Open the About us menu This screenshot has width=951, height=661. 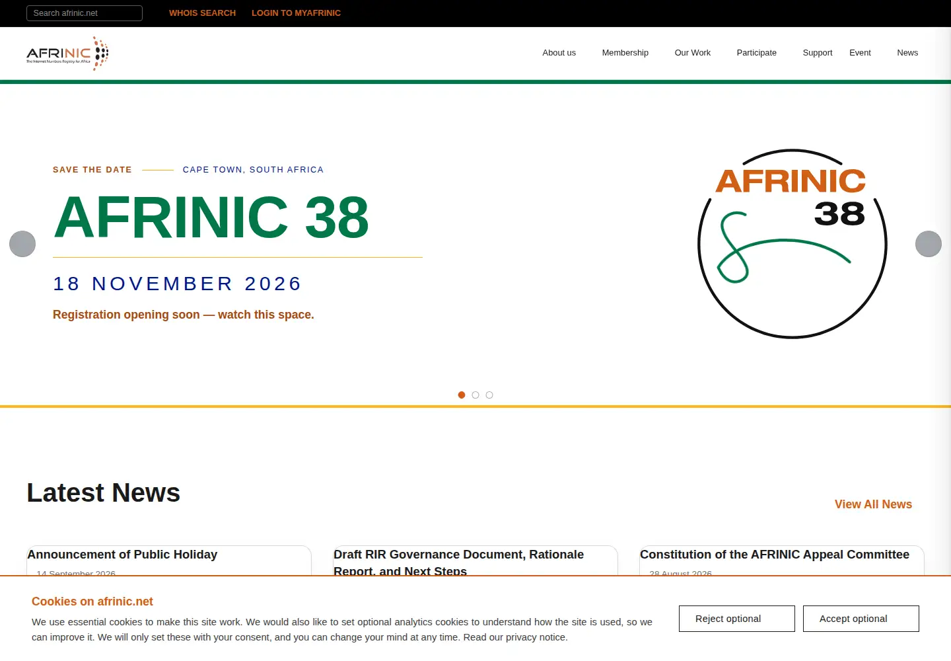click(x=559, y=53)
